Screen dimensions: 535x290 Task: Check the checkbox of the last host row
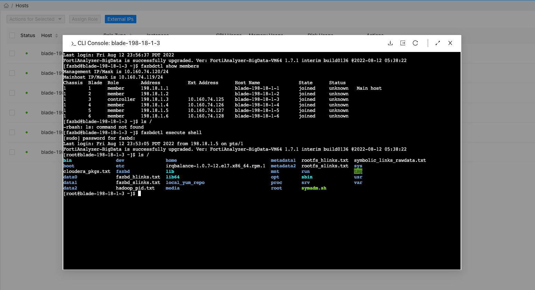click(12, 152)
